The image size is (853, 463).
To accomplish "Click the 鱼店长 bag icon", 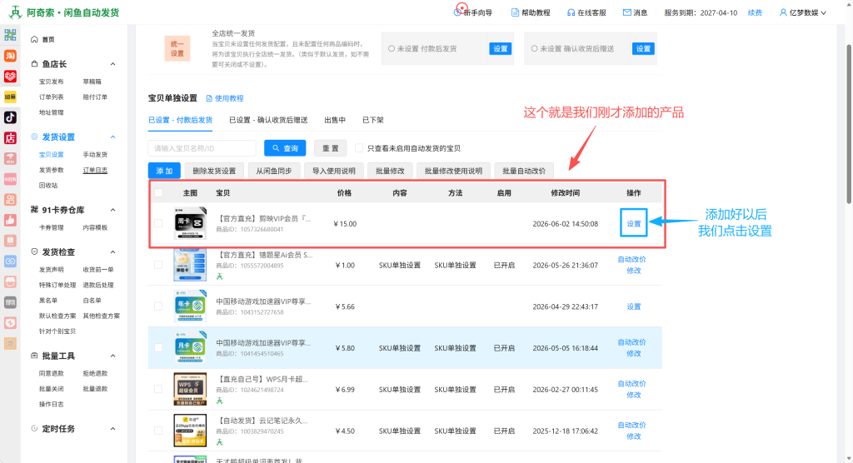I will (34, 63).
